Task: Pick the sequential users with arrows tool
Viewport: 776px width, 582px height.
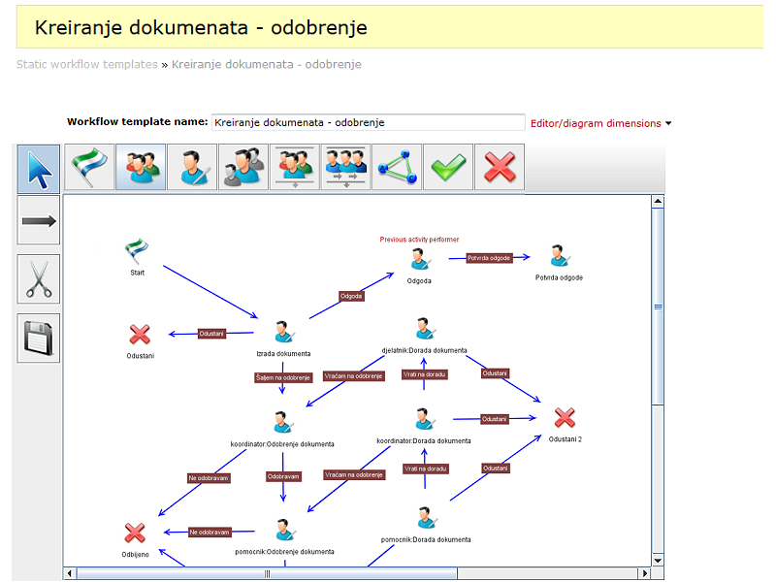Action: 346,167
